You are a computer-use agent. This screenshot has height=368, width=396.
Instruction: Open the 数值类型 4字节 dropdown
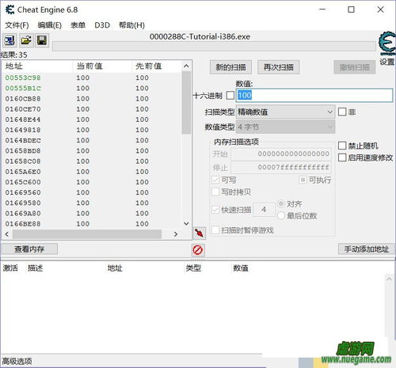pyautogui.click(x=285, y=127)
